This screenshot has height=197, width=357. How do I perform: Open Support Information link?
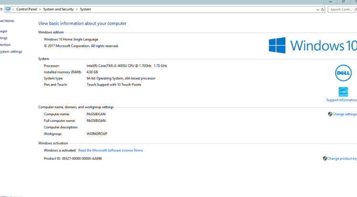pyautogui.click(x=342, y=100)
